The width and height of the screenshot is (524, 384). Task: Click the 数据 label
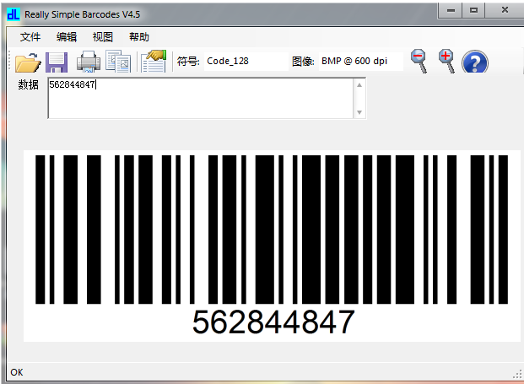(x=28, y=84)
